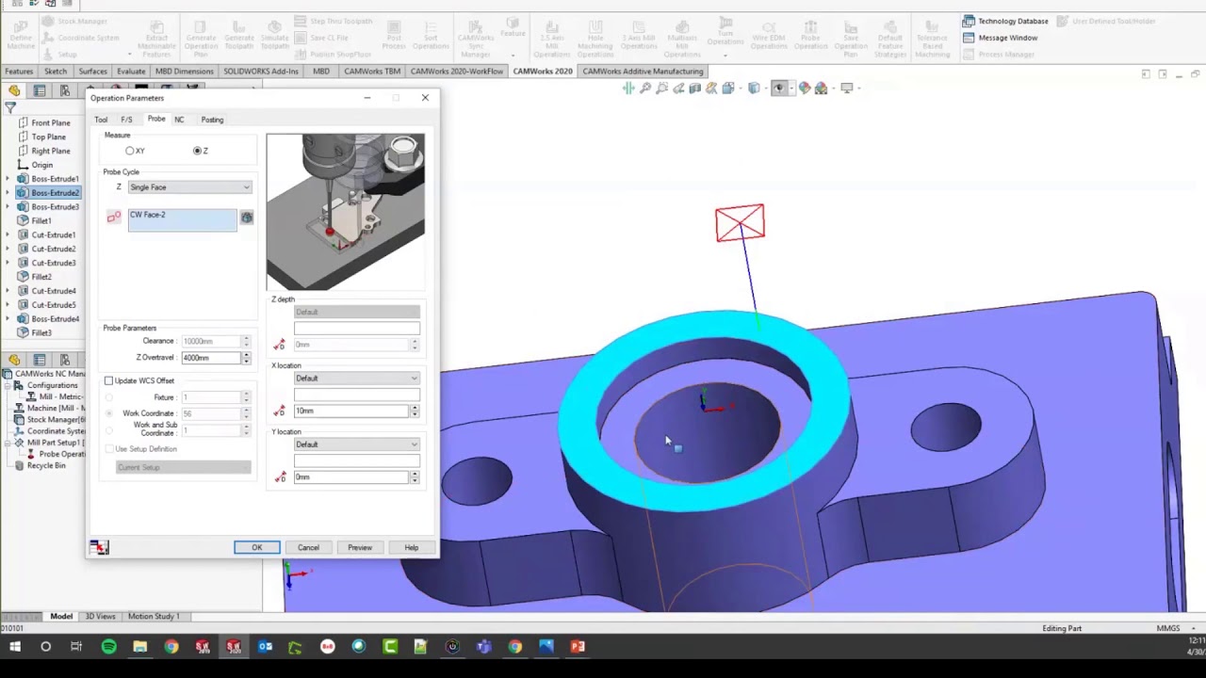The width and height of the screenshot is (1206, 678).
Task: Click the Help button
Action: coord(412,547)
